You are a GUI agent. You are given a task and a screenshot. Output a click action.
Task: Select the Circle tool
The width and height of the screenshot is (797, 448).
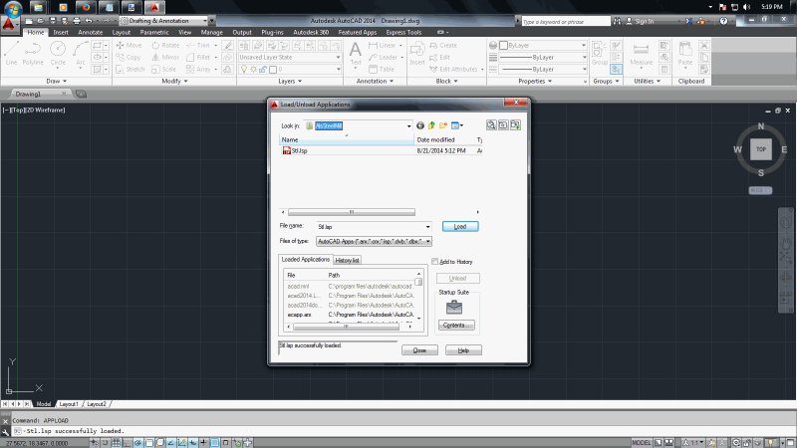(x=58, y=54)
